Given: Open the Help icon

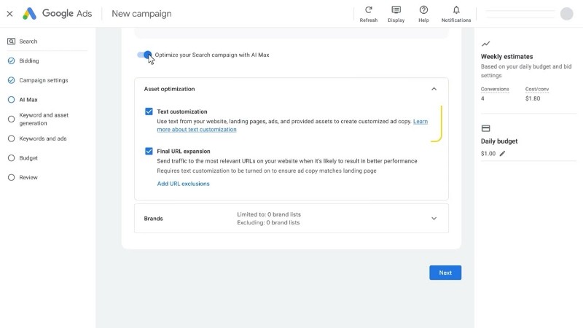Looking at the screenshot, I should (423, 10).
